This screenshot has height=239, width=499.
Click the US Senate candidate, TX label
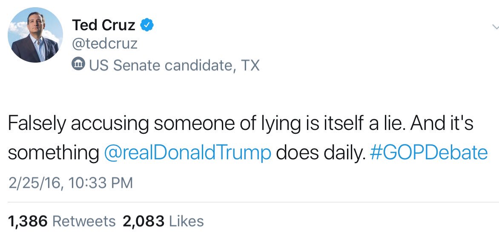pyautogui.click(x=173, y=66)
